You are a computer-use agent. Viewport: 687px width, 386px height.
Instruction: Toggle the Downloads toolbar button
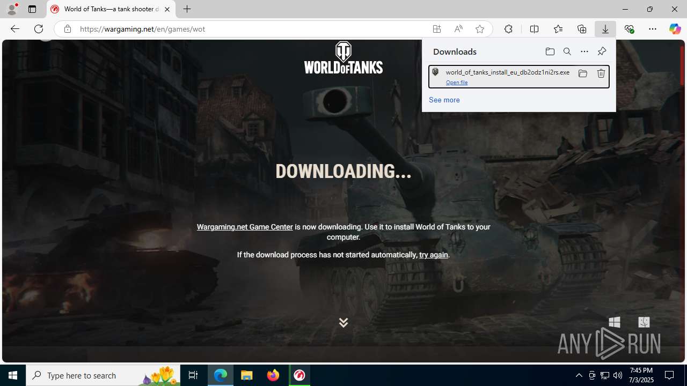click(x=605, y=29)
